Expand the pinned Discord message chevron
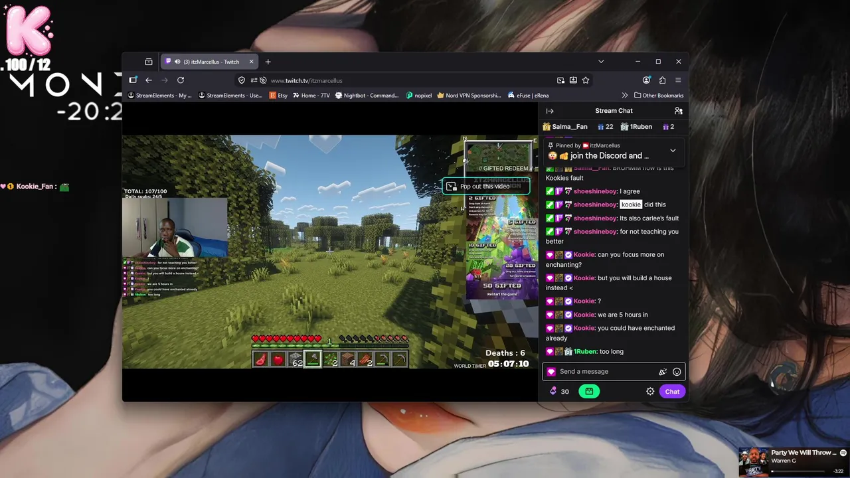Image resolution: width=850 pixels, height=478 pixels. point(673,151)
